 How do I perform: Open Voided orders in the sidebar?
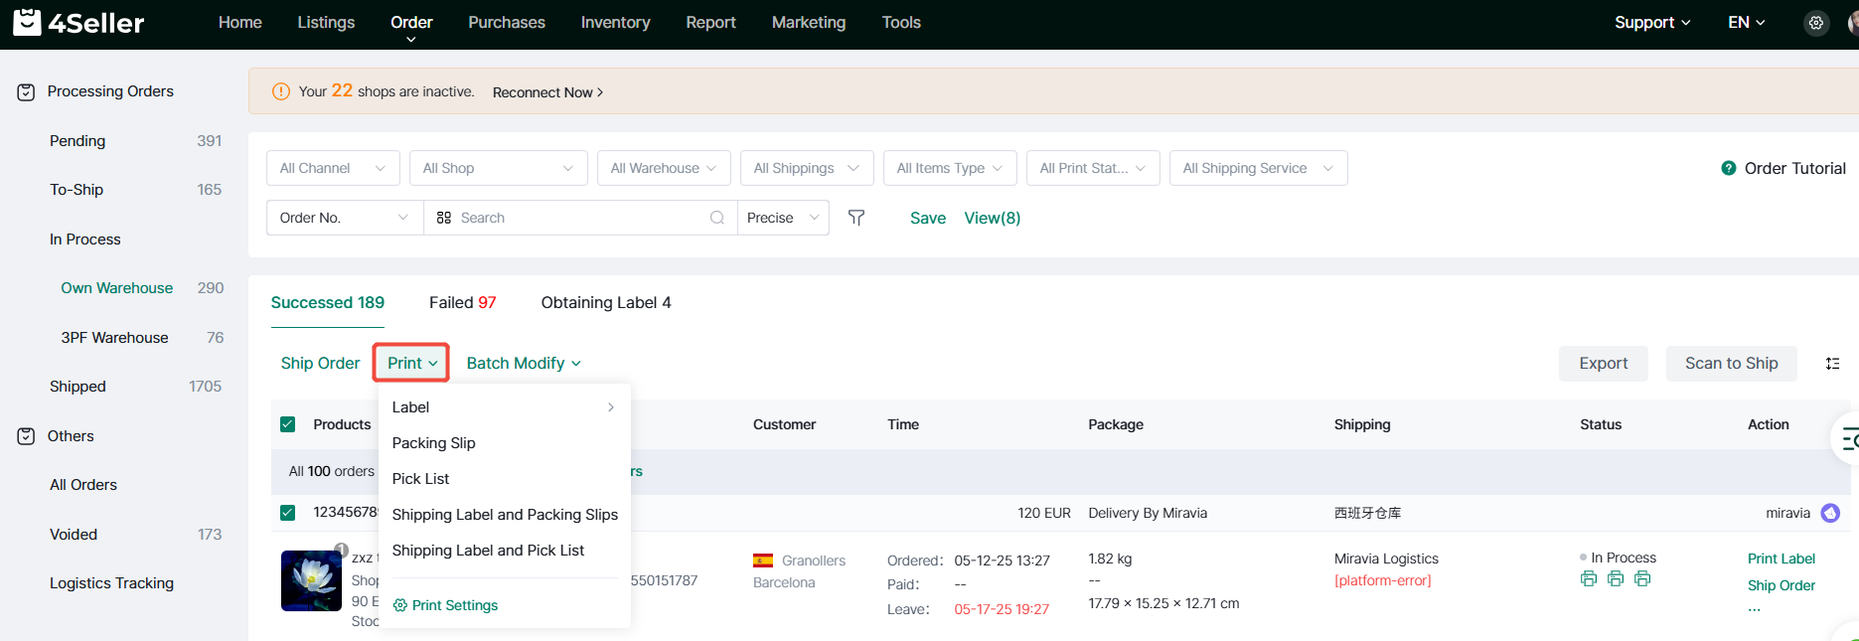[74, 535]
